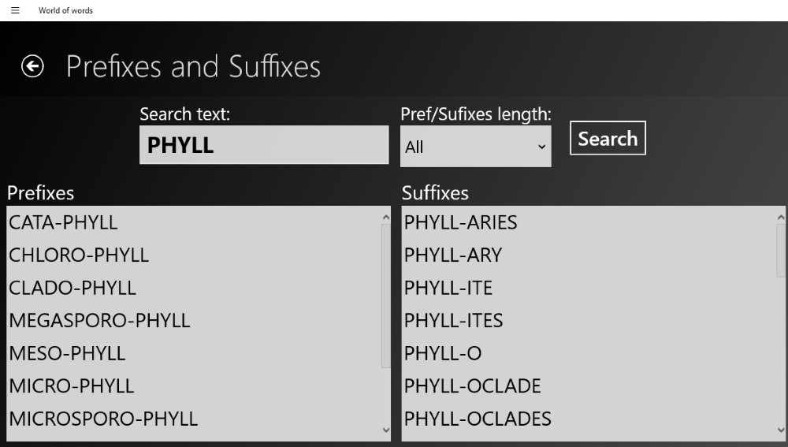This screenshot has width=788, height=447.
Task: Click up arrow of Prefixes list scrollbar
Action: pyautogui.click(x=385, y=218)
